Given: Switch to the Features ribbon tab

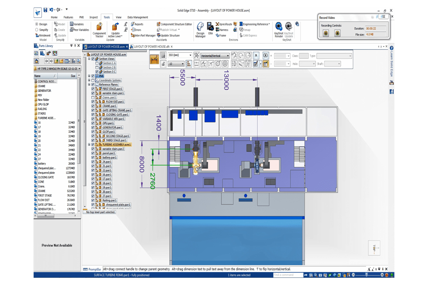Looking at the screenshot, I should (68, 17).
